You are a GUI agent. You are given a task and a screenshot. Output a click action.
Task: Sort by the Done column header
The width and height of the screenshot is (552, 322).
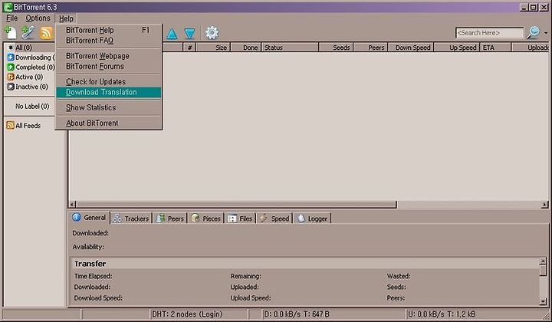point(246,48)
